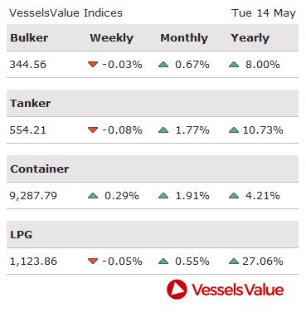Click the green up arrow for Container weekly
Viewport: 306px width, 313px height.
tap(93, 196)
